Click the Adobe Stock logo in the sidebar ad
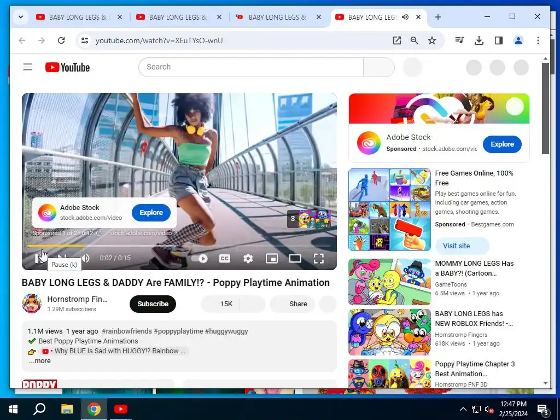This screenshot has width=560, height=420. click(x=369, y=143)
